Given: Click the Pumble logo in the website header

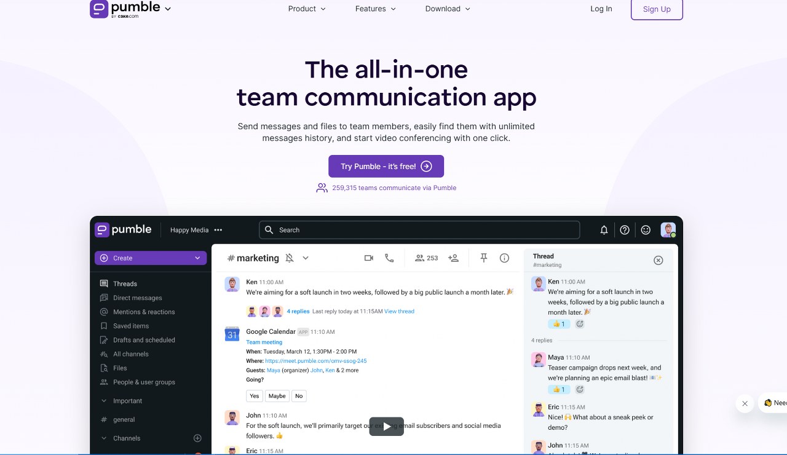Looking at the screenshot, I should pyautogui.click(x=125, y=9).
